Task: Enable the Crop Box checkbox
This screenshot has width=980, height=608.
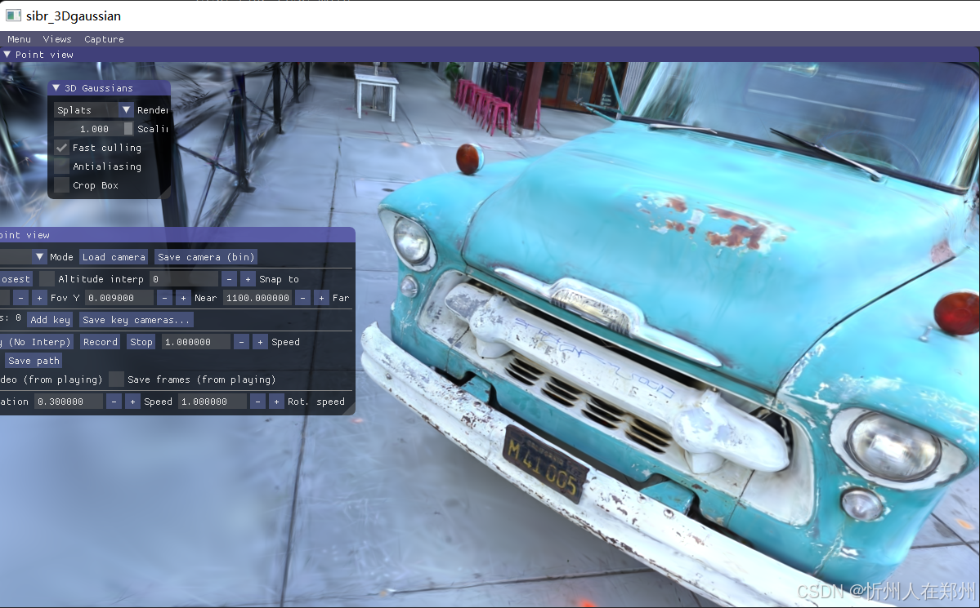Action: (61, 185)
